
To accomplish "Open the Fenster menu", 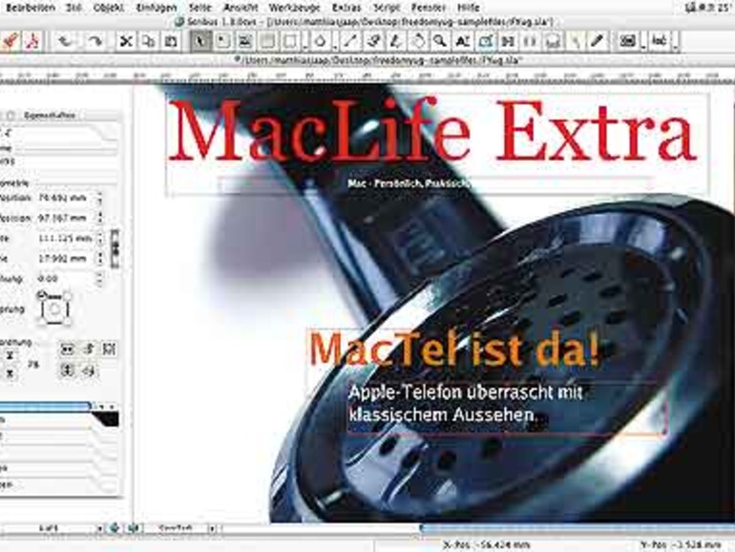I will tap(429, 8).
